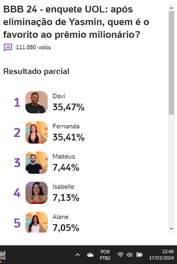Select Fernanda's profile photo

click(37, 132)
